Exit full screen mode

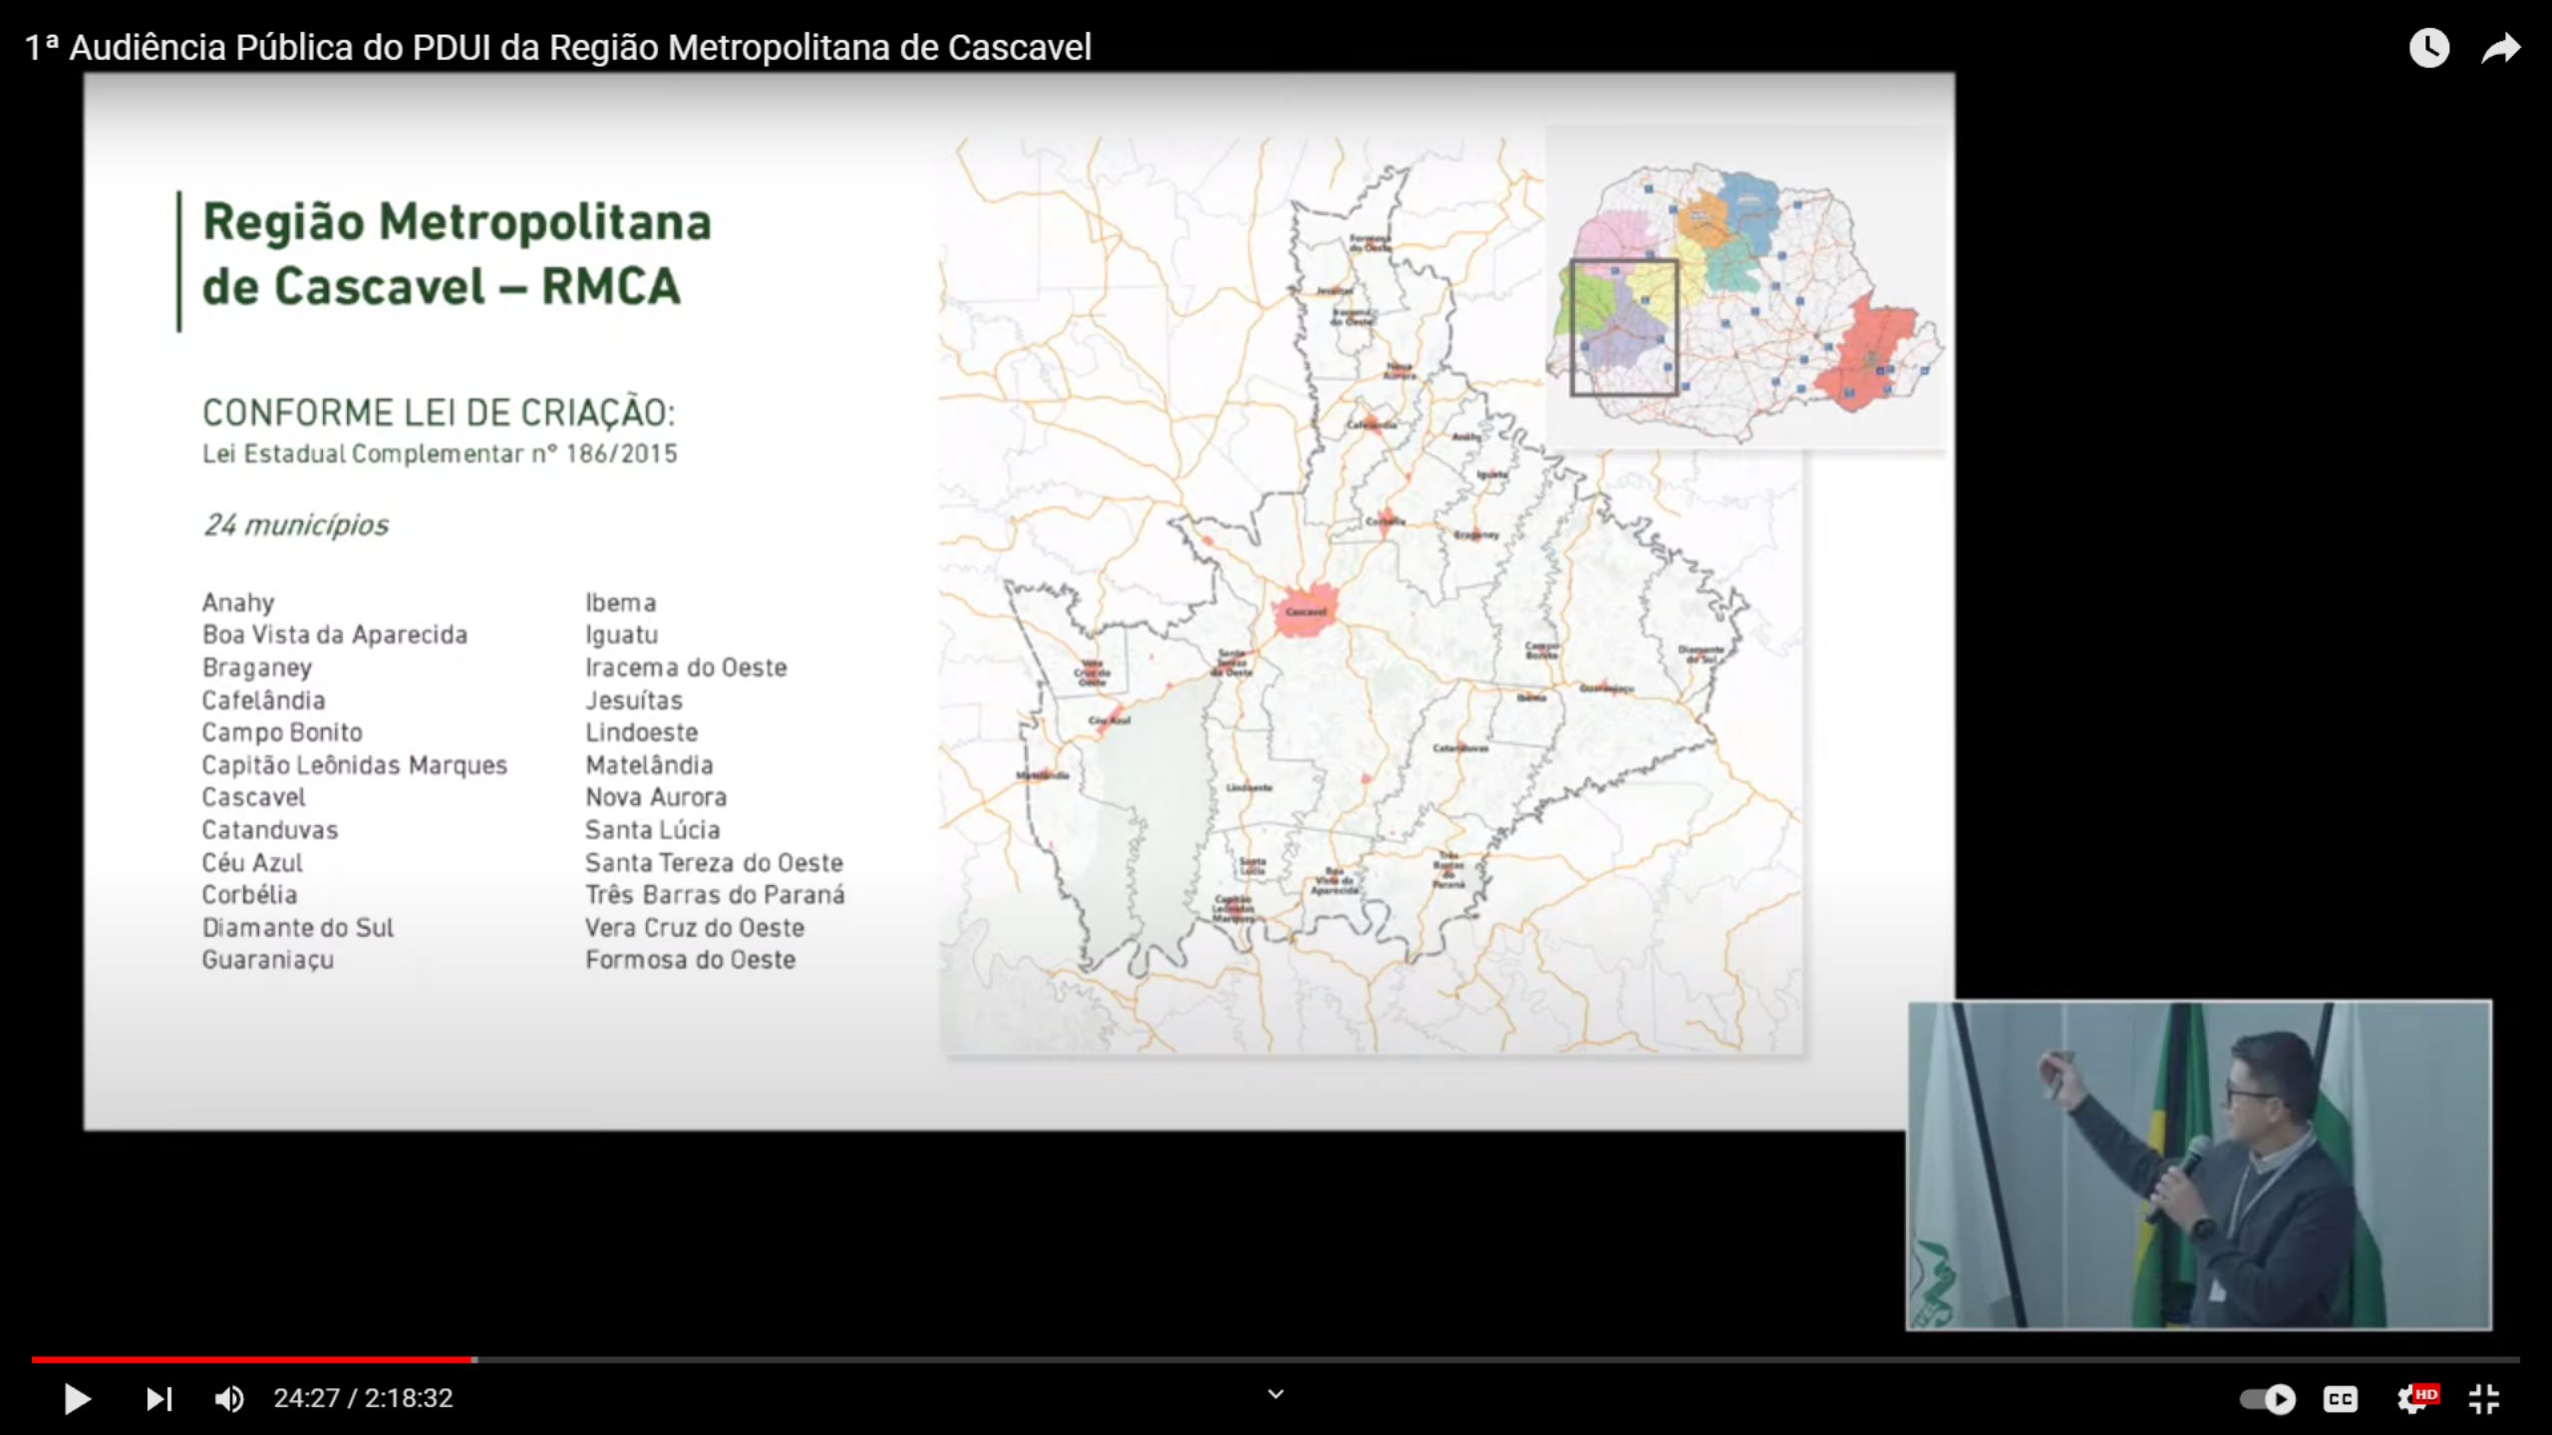coord(2484,1399)
